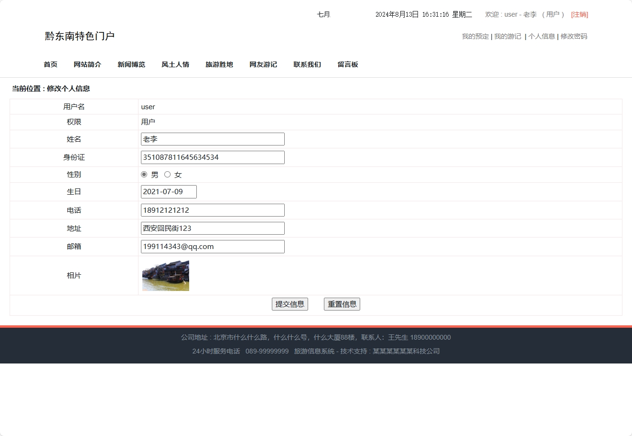
Task: Select the 男 gender radio button
Action: coord(144,174)
